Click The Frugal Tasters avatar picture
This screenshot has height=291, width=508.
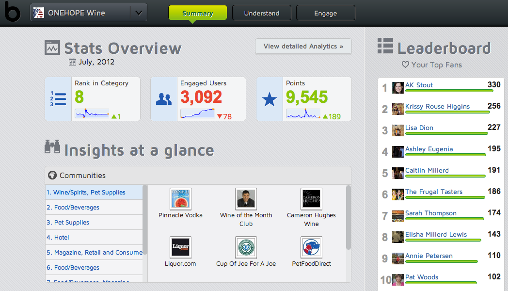coord(398,194)
